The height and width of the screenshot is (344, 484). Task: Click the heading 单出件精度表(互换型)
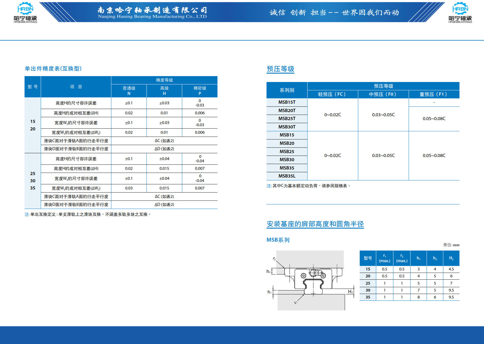click(53, 69)
